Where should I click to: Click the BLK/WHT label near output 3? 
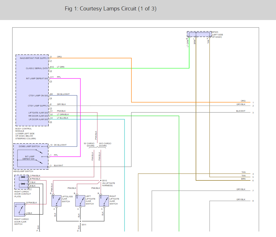tap(241, 111)
